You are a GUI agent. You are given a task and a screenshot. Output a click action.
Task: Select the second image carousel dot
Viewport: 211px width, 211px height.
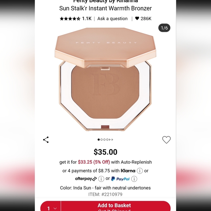(x=101, y=140)
